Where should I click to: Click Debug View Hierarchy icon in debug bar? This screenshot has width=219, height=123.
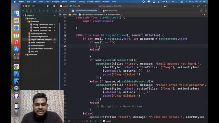coord(87,121)
